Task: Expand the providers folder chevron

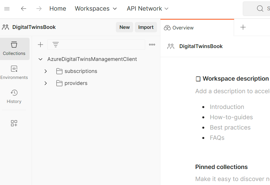Action: tap(46, 83)
